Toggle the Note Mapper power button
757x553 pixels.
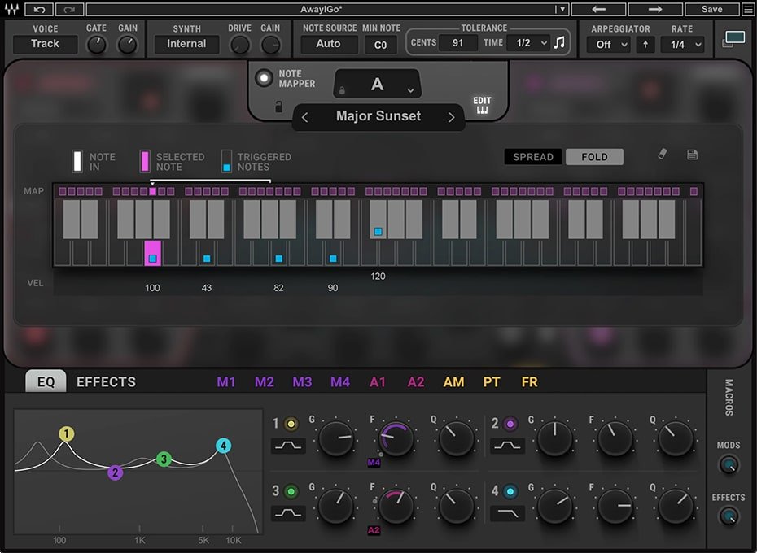[264, 78]
